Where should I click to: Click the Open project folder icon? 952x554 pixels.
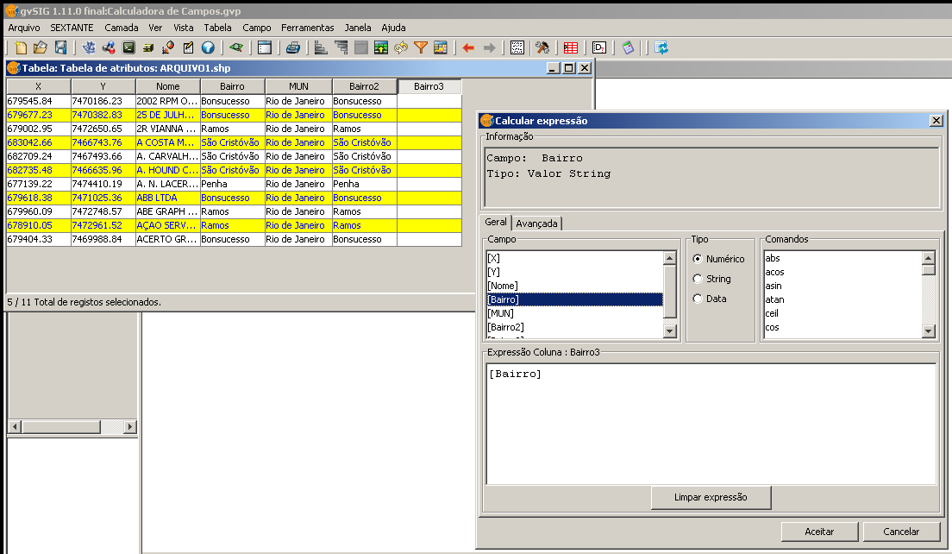pyautogui.click(x=41, y=48)
